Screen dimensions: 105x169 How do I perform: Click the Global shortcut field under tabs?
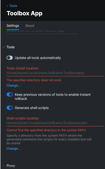click(x=42, y=31)
